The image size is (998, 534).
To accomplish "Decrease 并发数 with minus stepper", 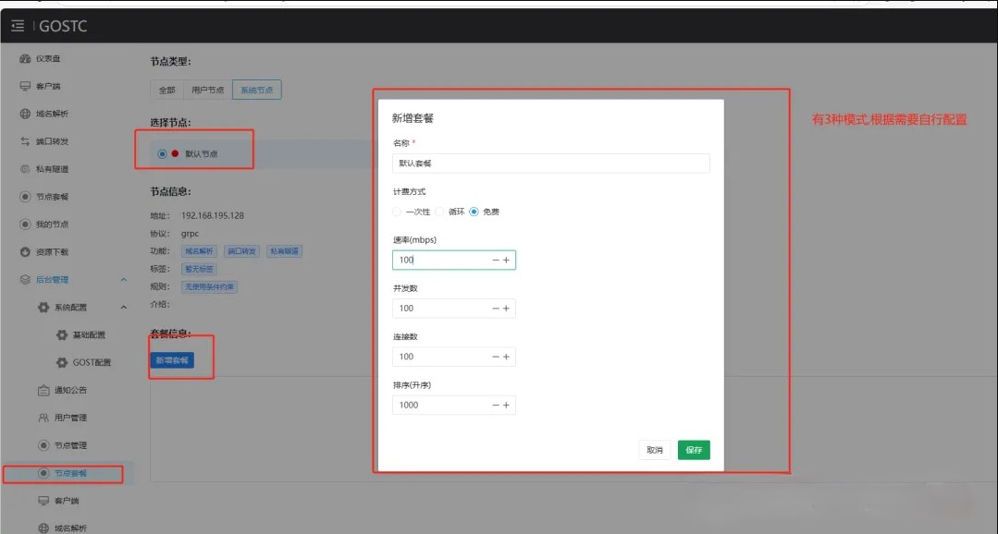I will coord(496,309).
